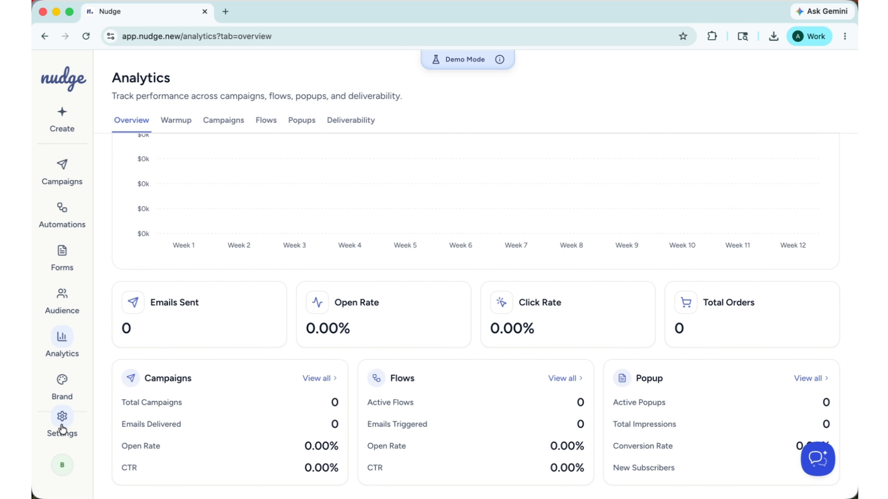Click the New Subscribers row label
The image size is (888, 499).
pos(644,468)
